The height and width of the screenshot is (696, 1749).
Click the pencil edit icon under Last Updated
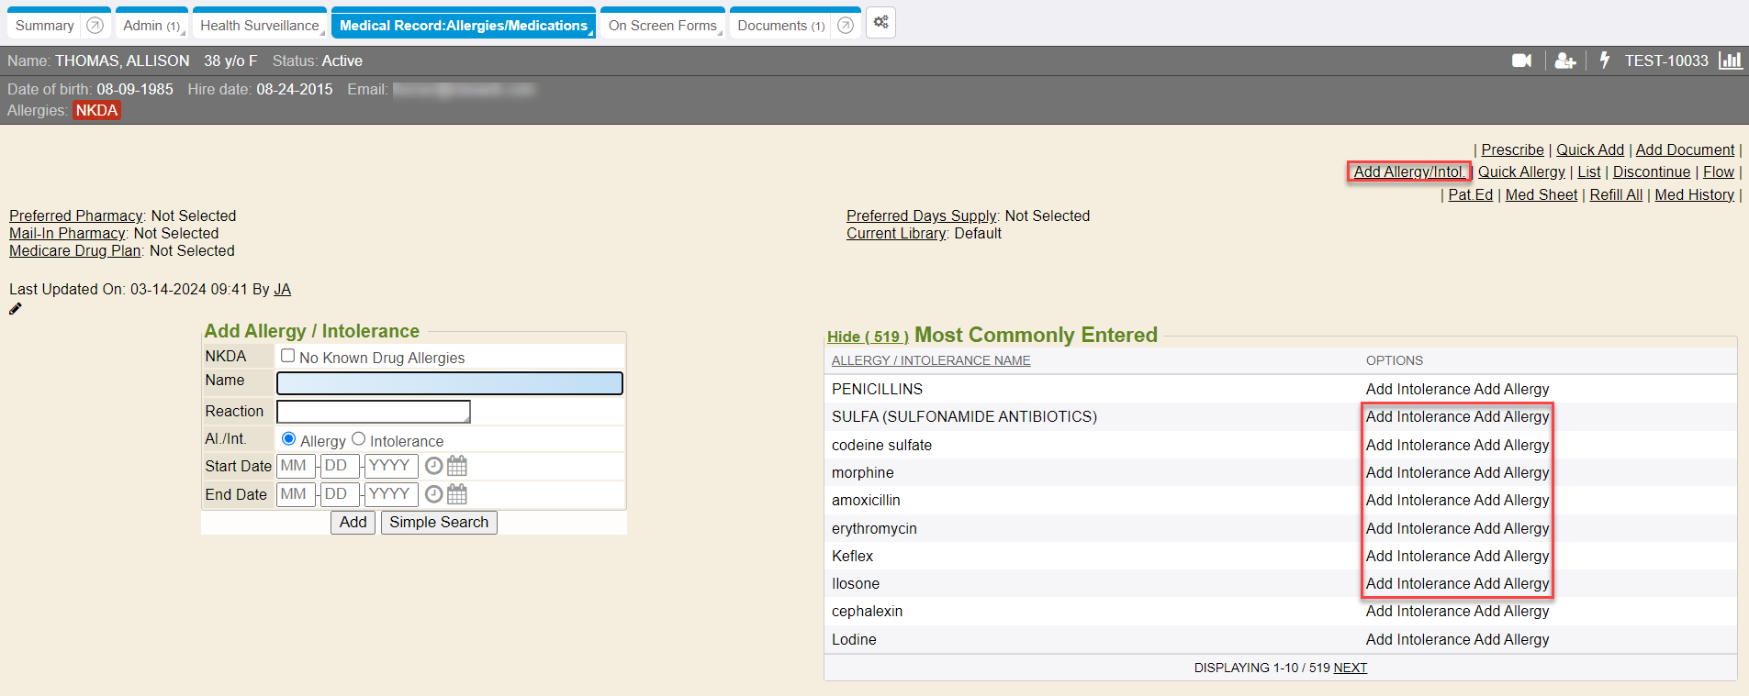click(16, 309)
